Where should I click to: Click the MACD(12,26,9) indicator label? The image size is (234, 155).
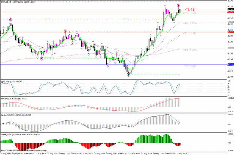click(x=14, y=99)
